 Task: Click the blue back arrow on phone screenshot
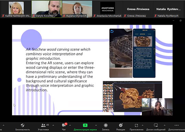112,31
